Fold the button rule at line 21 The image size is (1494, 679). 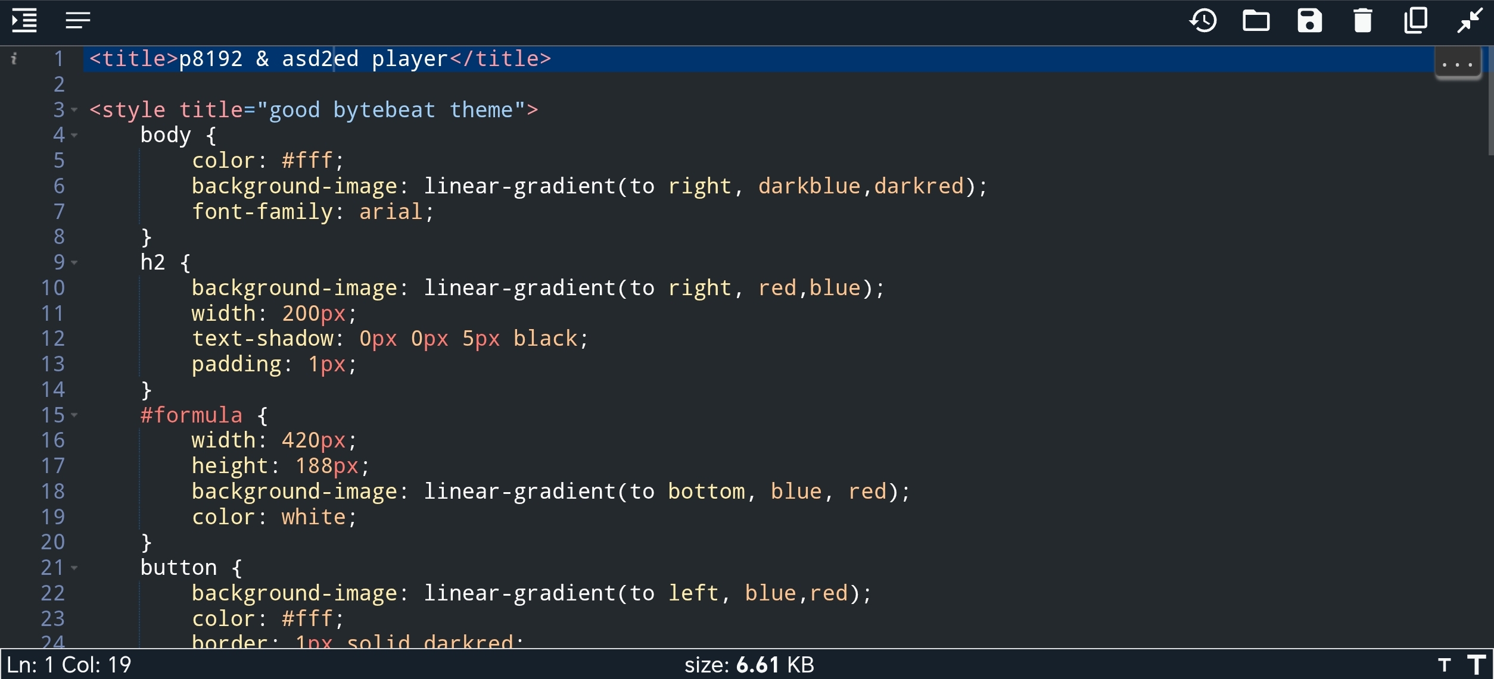pyautogui.click(x=74, y=568)
